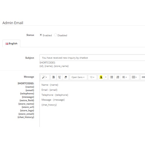Expand the color options arrow
The image size is (145, 145).
[x=106, y=77]
